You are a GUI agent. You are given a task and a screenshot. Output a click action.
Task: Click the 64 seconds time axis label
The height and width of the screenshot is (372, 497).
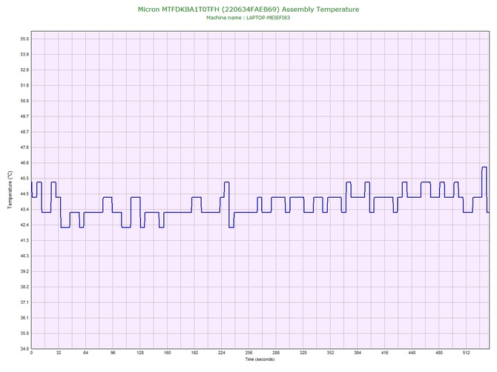85,353
